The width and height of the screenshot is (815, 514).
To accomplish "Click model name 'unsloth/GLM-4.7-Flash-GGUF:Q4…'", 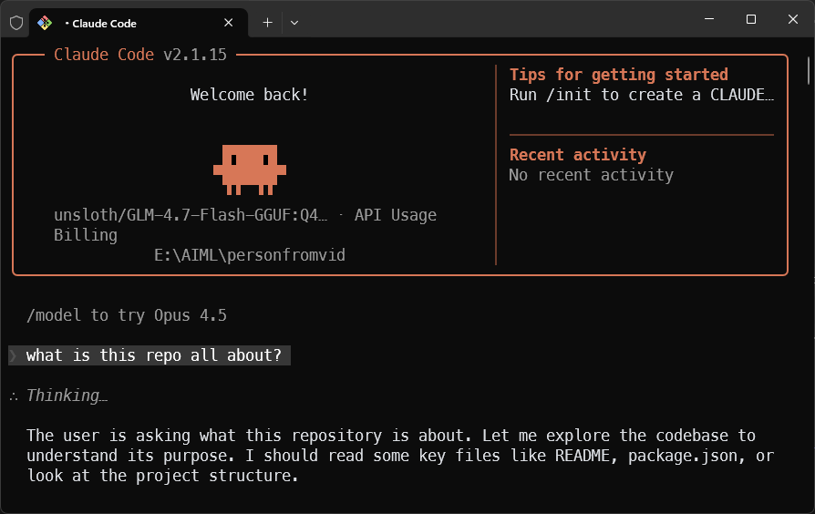I will pyautogui.click(x=191, y=215).
